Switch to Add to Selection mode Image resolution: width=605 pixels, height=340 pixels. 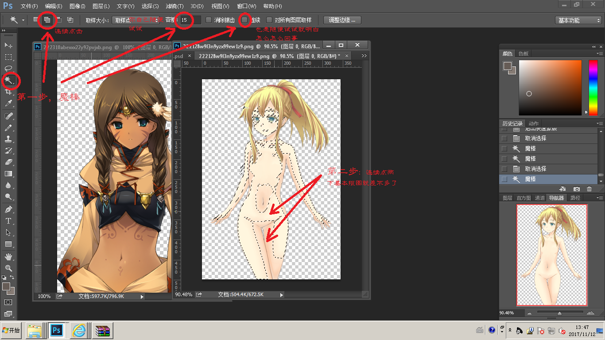click(47, 20)
